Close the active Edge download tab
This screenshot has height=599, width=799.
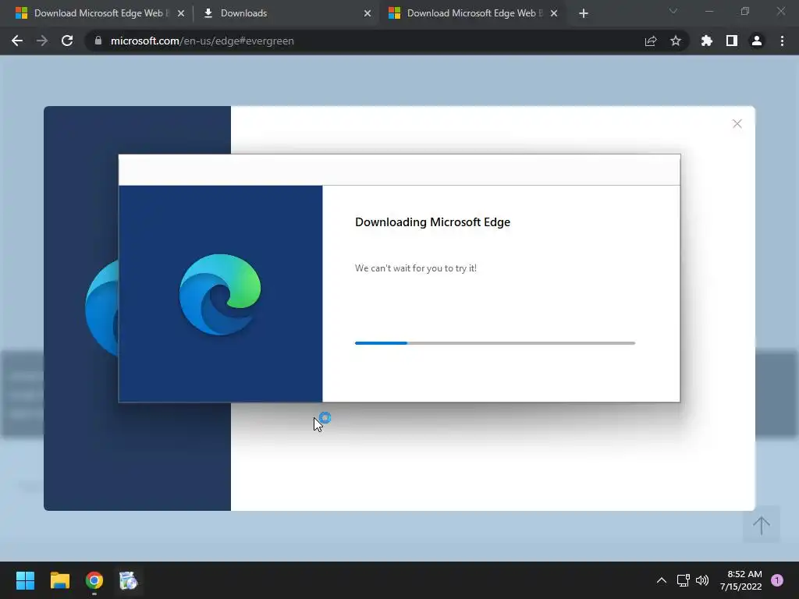(554, 13)
